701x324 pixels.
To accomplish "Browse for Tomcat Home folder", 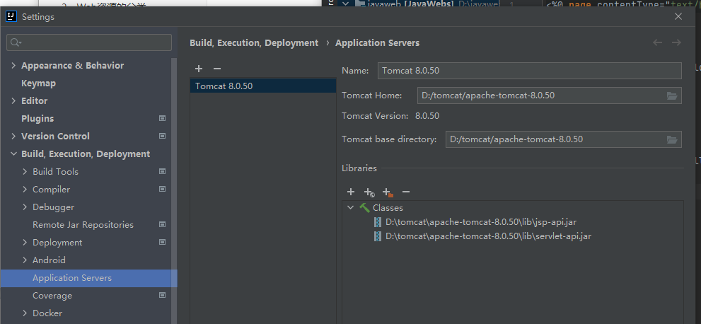I will pyautogui.click(x=671, y=96).
